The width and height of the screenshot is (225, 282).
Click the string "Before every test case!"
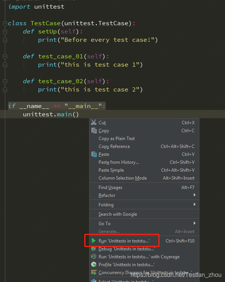point(107,40)
